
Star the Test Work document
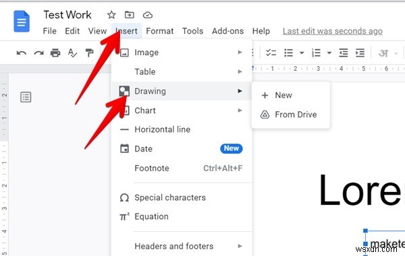(x=111, y=15)
